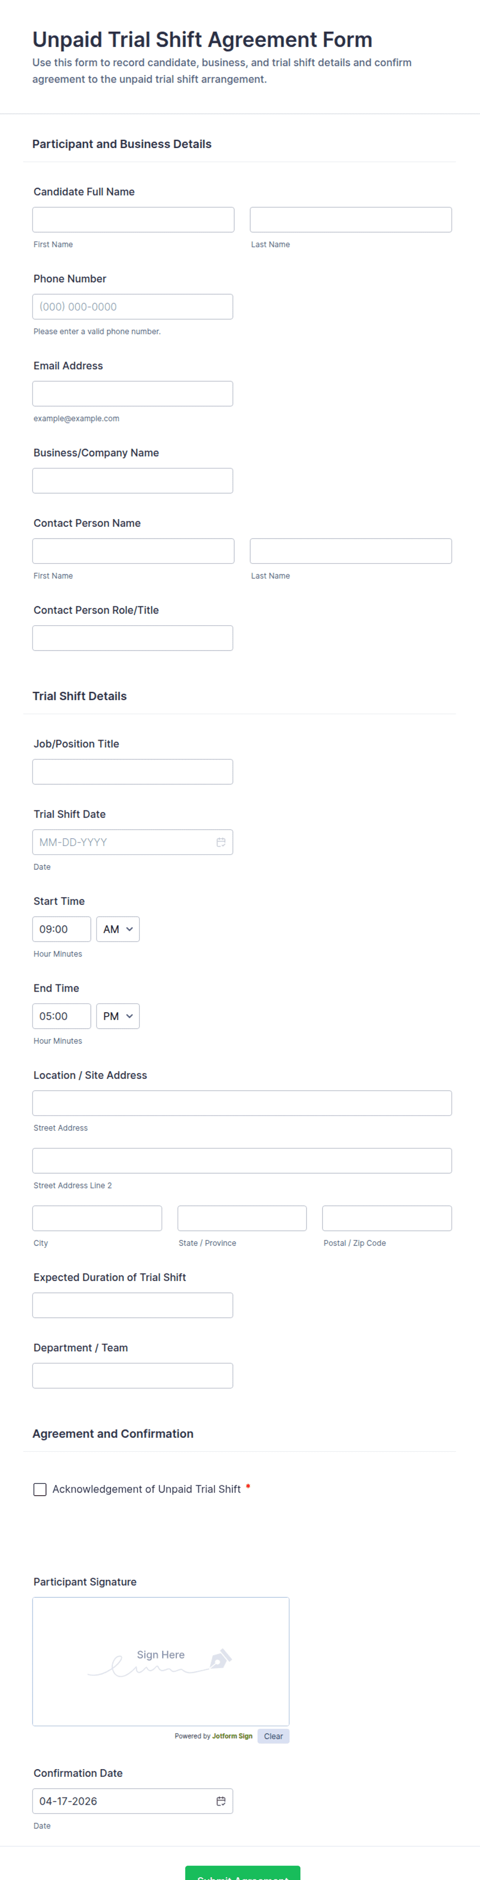This screenshot has height=1880, width=480.
Task: Open End Time AM/PM dropdown
Action: (x=118, y=1016)
